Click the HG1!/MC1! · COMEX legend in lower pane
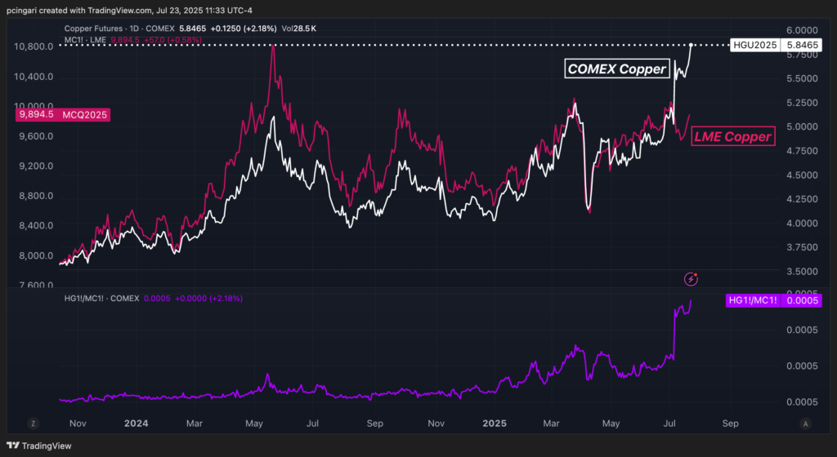 click(102, 299)
